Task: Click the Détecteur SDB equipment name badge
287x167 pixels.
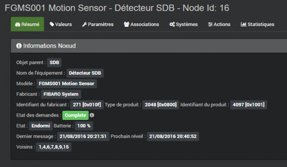Action: [x=85, y=73]
